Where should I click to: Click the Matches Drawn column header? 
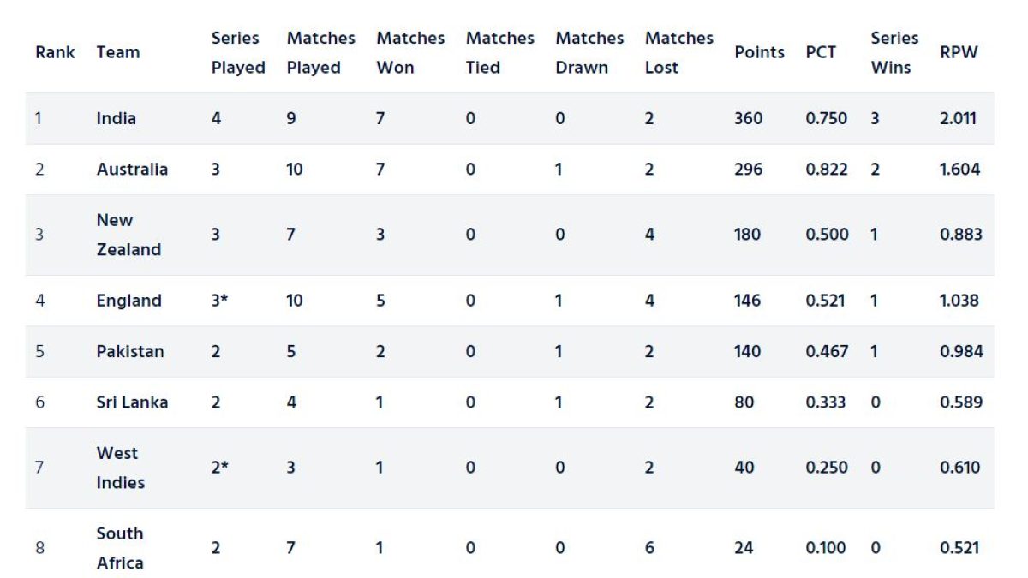click(x=589, y=52)
